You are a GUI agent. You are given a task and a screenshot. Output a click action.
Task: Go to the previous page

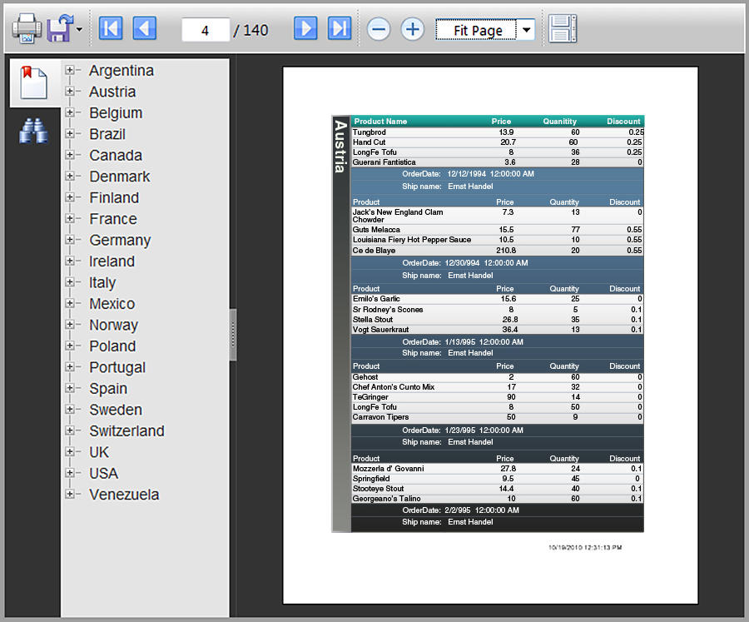pos(145,29)
